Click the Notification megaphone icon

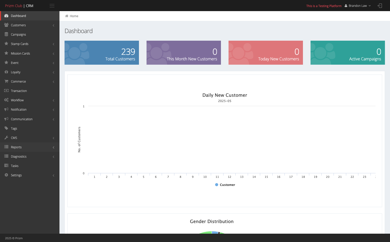[6, 109]
